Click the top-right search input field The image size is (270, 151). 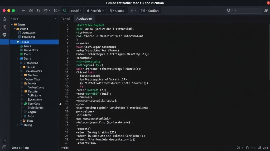point(244,10)
